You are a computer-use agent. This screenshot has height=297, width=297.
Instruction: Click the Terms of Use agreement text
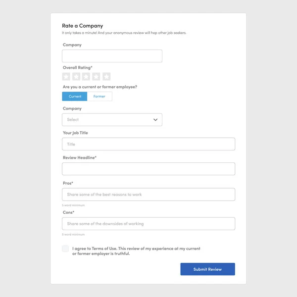point(136,251)
